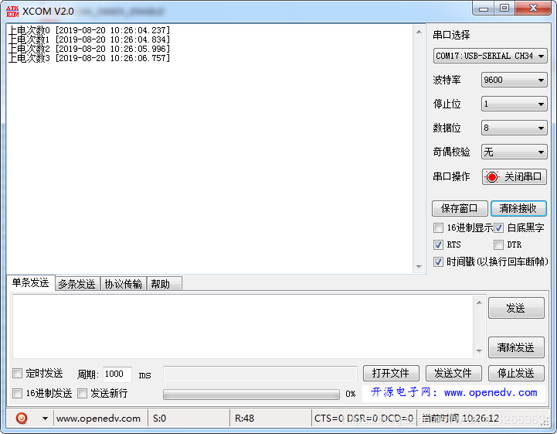
Task: Click the R:48 received counter in status bar
Action: 244,419
